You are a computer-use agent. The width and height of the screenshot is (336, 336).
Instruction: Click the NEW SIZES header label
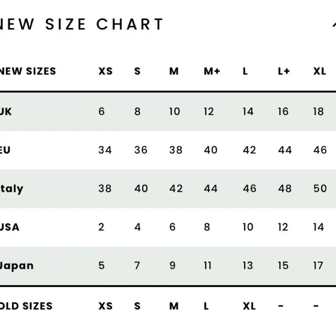pyautogui.click(x=28, y=71)
